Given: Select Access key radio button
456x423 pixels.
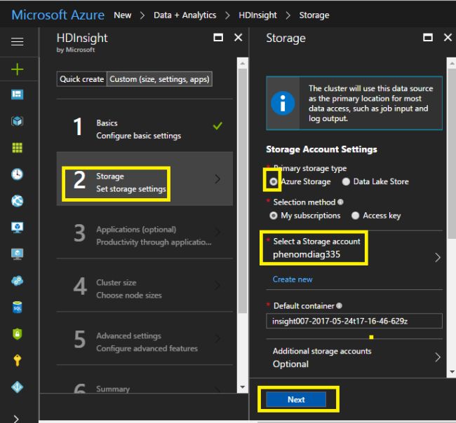Looking at the screenshot, I should click(x=355, y=216).
